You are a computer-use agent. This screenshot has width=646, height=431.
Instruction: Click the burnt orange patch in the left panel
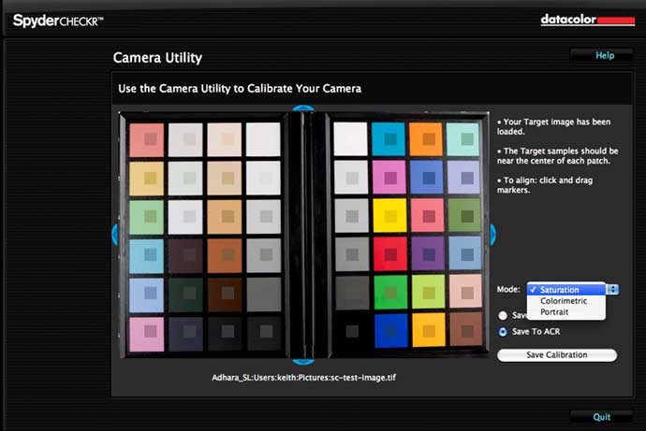(225, 256)
